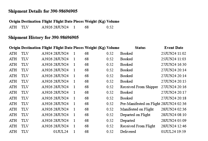Screen dimensions: 208x141
Task: Click event date 25JUN24 11:02
Action: point(173,53)
